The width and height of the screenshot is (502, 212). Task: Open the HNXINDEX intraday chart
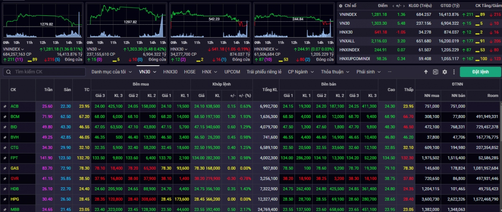[294, 22]
